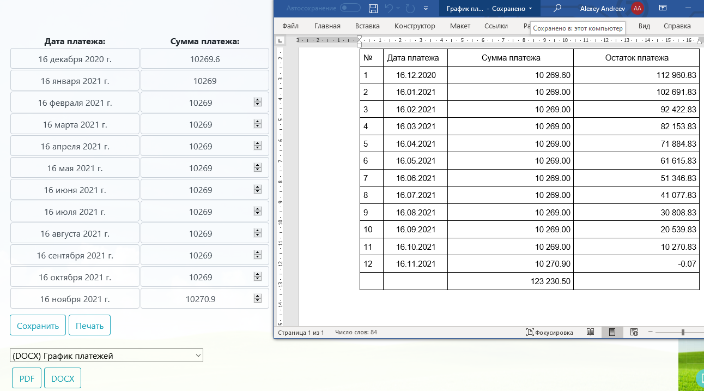Open the Макет ribbon tab
704x391 pixels.
tap(460, 26)
